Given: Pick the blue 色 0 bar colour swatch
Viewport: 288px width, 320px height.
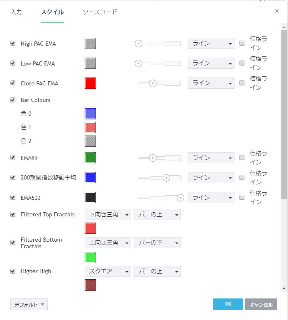Looking at the screenshot, I should pyautogui.click(x=90, y=114).
